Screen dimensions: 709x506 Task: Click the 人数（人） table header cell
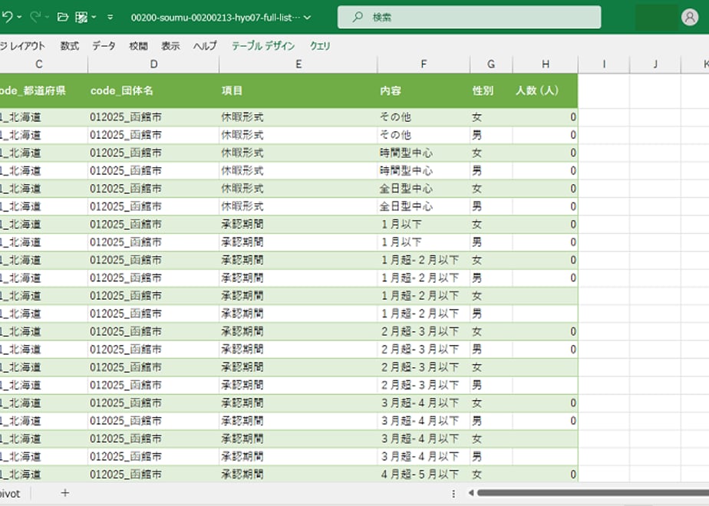tap(546, 90)
